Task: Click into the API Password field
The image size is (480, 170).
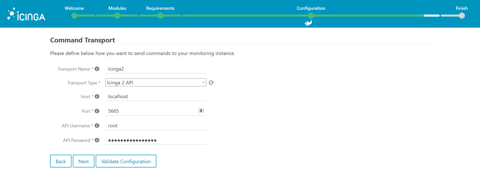Action: coord(156,140)
